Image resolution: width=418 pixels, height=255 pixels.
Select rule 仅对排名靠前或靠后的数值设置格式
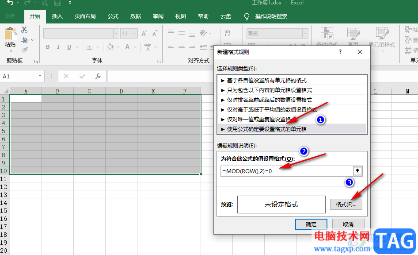coord(292,100)
